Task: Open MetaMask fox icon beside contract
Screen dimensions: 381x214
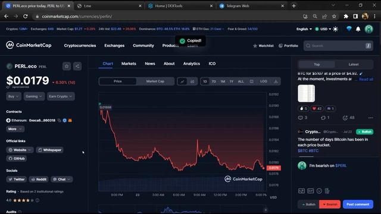Action: pos(70,120)
